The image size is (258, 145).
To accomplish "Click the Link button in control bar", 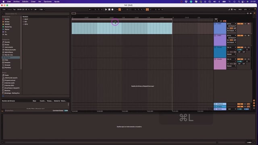I will [x=4, y=10].
